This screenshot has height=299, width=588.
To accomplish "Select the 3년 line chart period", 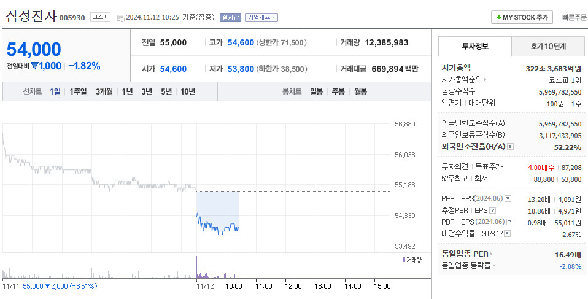I will pos(147,91).
